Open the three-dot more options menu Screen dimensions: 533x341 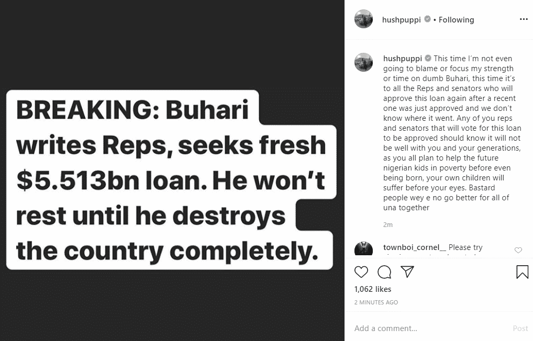pyautogui.click(x=524, y=19)
